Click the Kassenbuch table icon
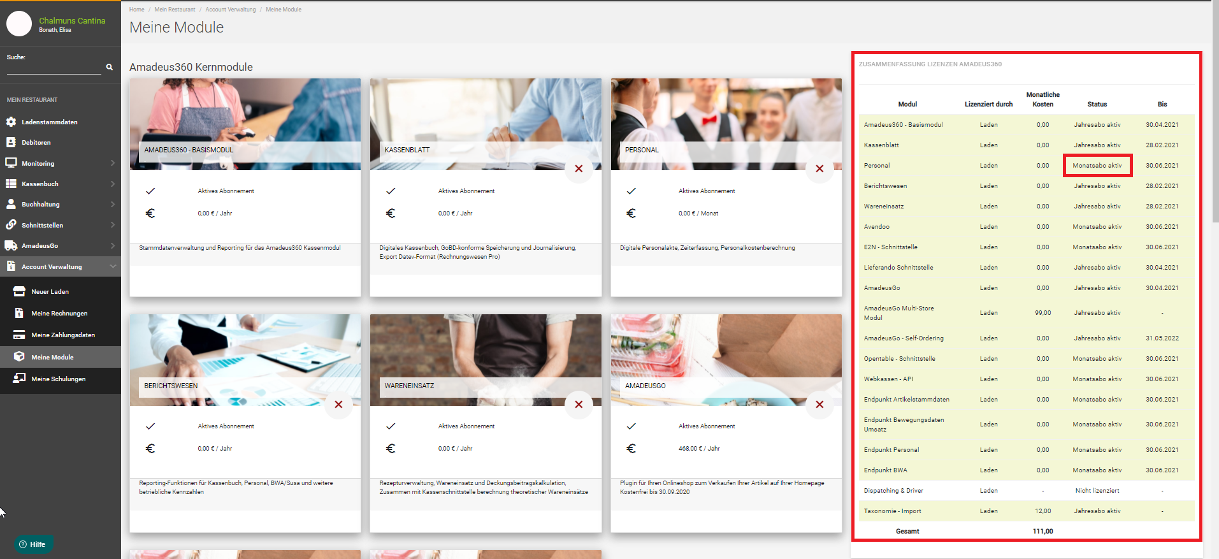 (x=11, y=184)
